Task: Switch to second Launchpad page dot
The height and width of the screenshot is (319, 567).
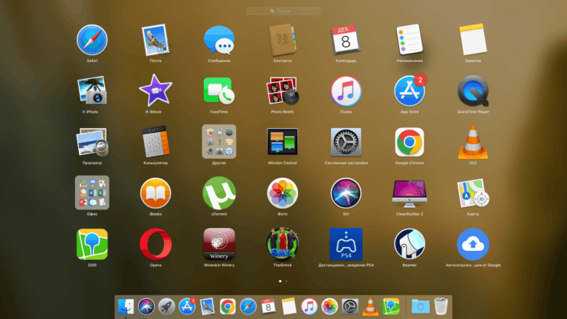Action: point(287,281)
